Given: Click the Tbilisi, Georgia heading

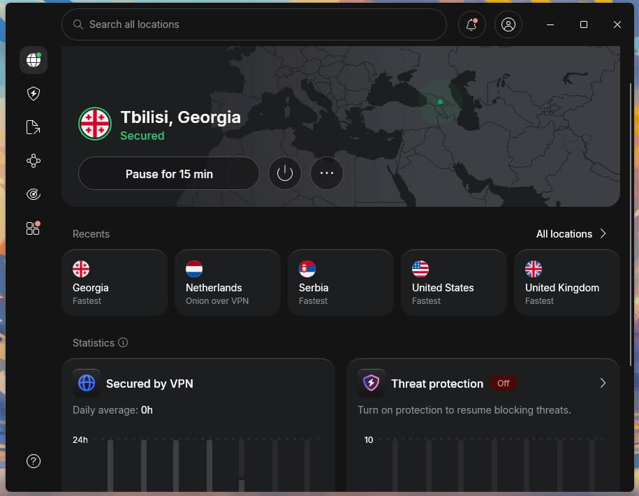Looking at the screenshot, I should click(x=181, y=117).
